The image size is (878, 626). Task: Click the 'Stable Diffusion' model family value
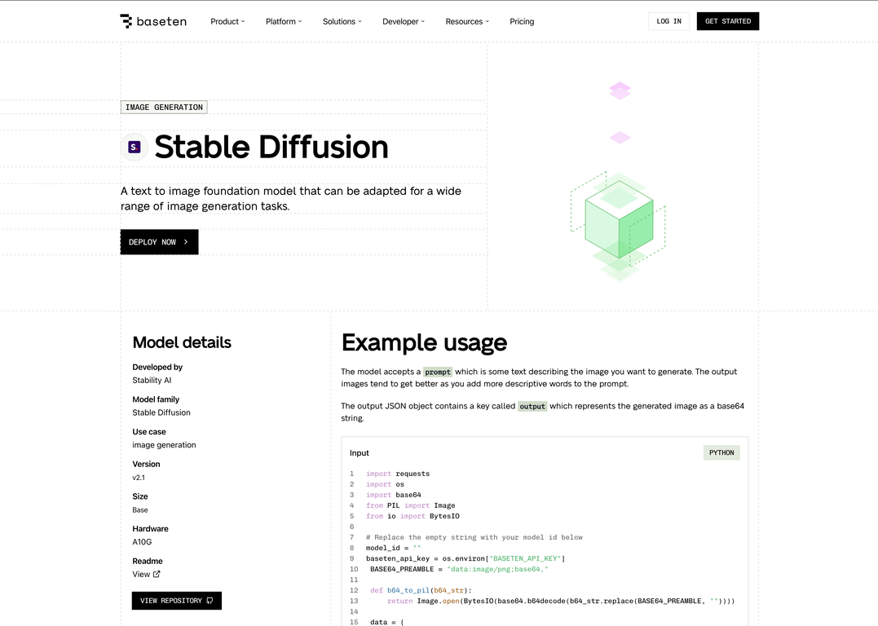point(161,412)
